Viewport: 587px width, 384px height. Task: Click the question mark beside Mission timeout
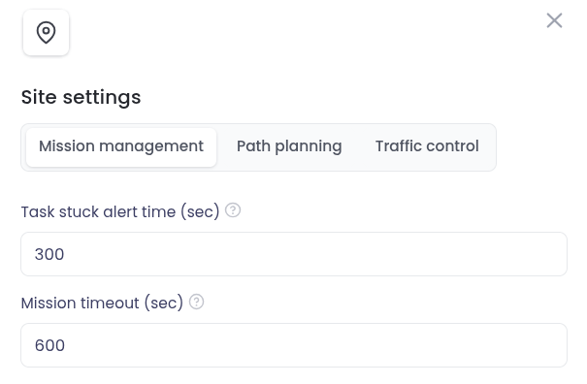(197, 302)
